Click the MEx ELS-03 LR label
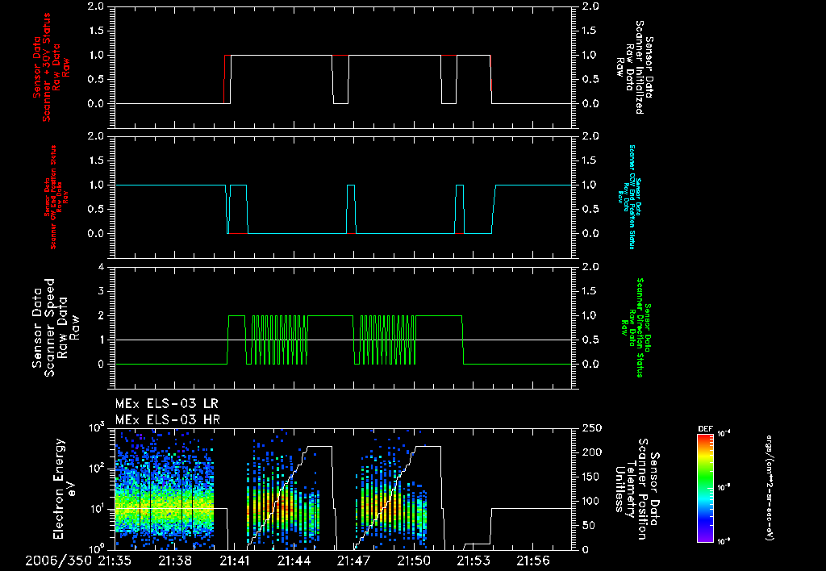Image resolution: width=826 pixels, height=571 pixels. point(166,404)
